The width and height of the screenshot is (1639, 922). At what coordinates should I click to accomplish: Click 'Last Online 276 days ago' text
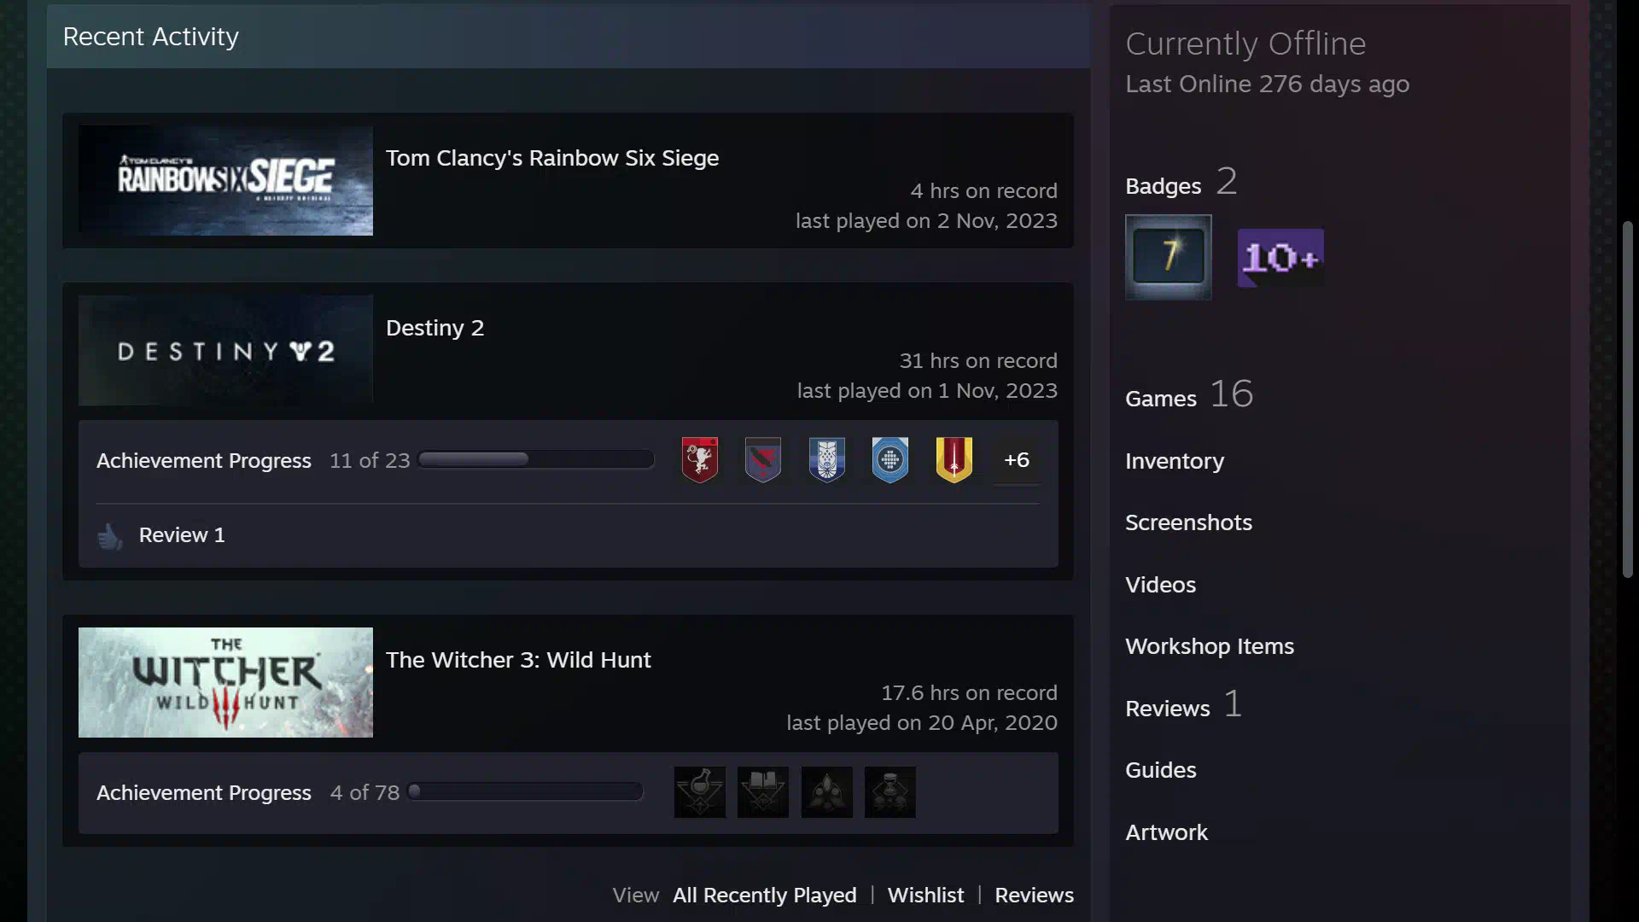click(1267, 85)
